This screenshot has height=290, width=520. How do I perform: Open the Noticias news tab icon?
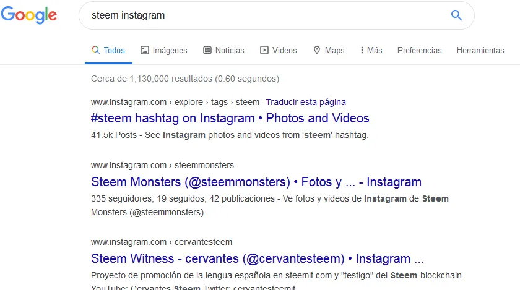tap(207, 50)
